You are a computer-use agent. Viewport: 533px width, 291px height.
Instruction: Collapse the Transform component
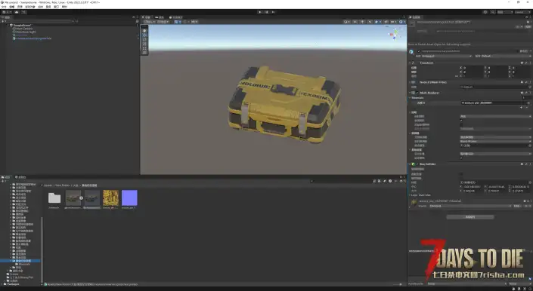coord(410,63)
